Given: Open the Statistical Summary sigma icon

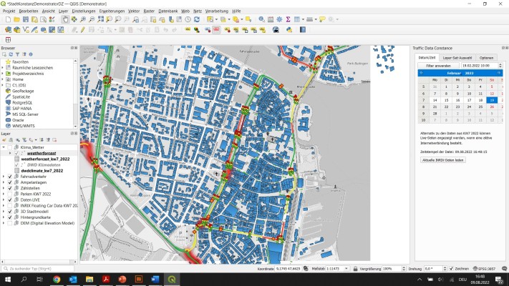Looking at the screenshot, I should pos(288,20).
